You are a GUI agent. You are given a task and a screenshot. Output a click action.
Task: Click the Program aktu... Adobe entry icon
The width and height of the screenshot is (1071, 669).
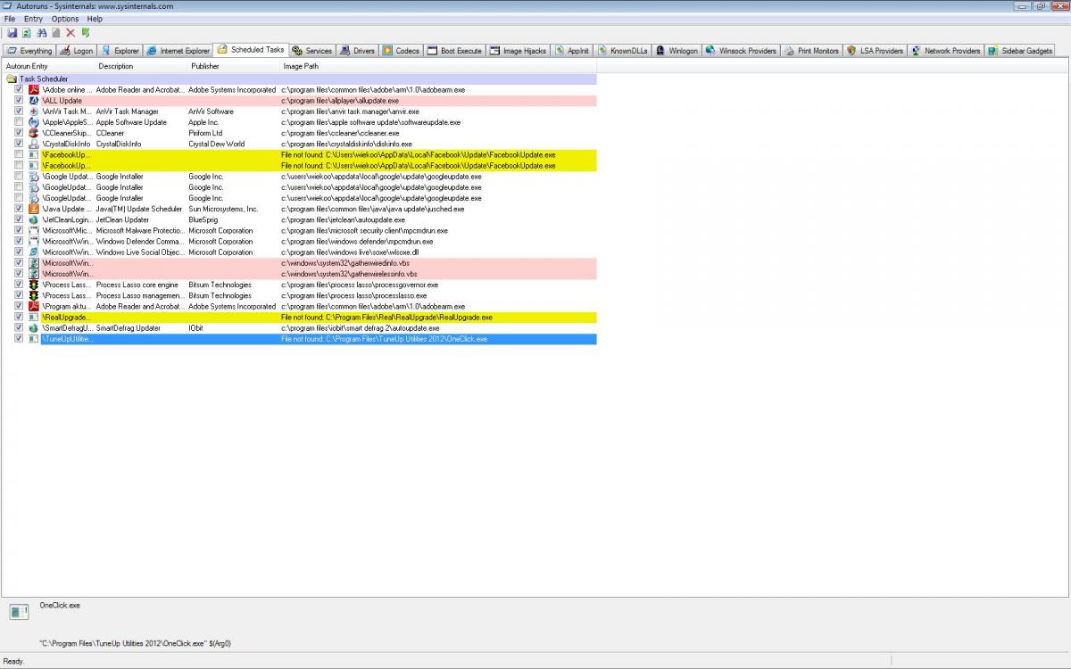pos(34,306)
